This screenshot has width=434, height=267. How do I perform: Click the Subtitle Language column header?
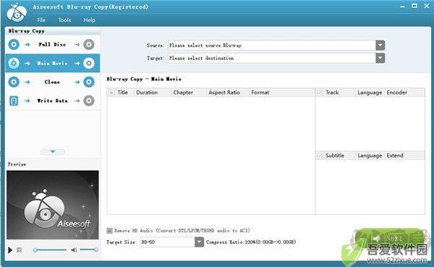point(370,156)
